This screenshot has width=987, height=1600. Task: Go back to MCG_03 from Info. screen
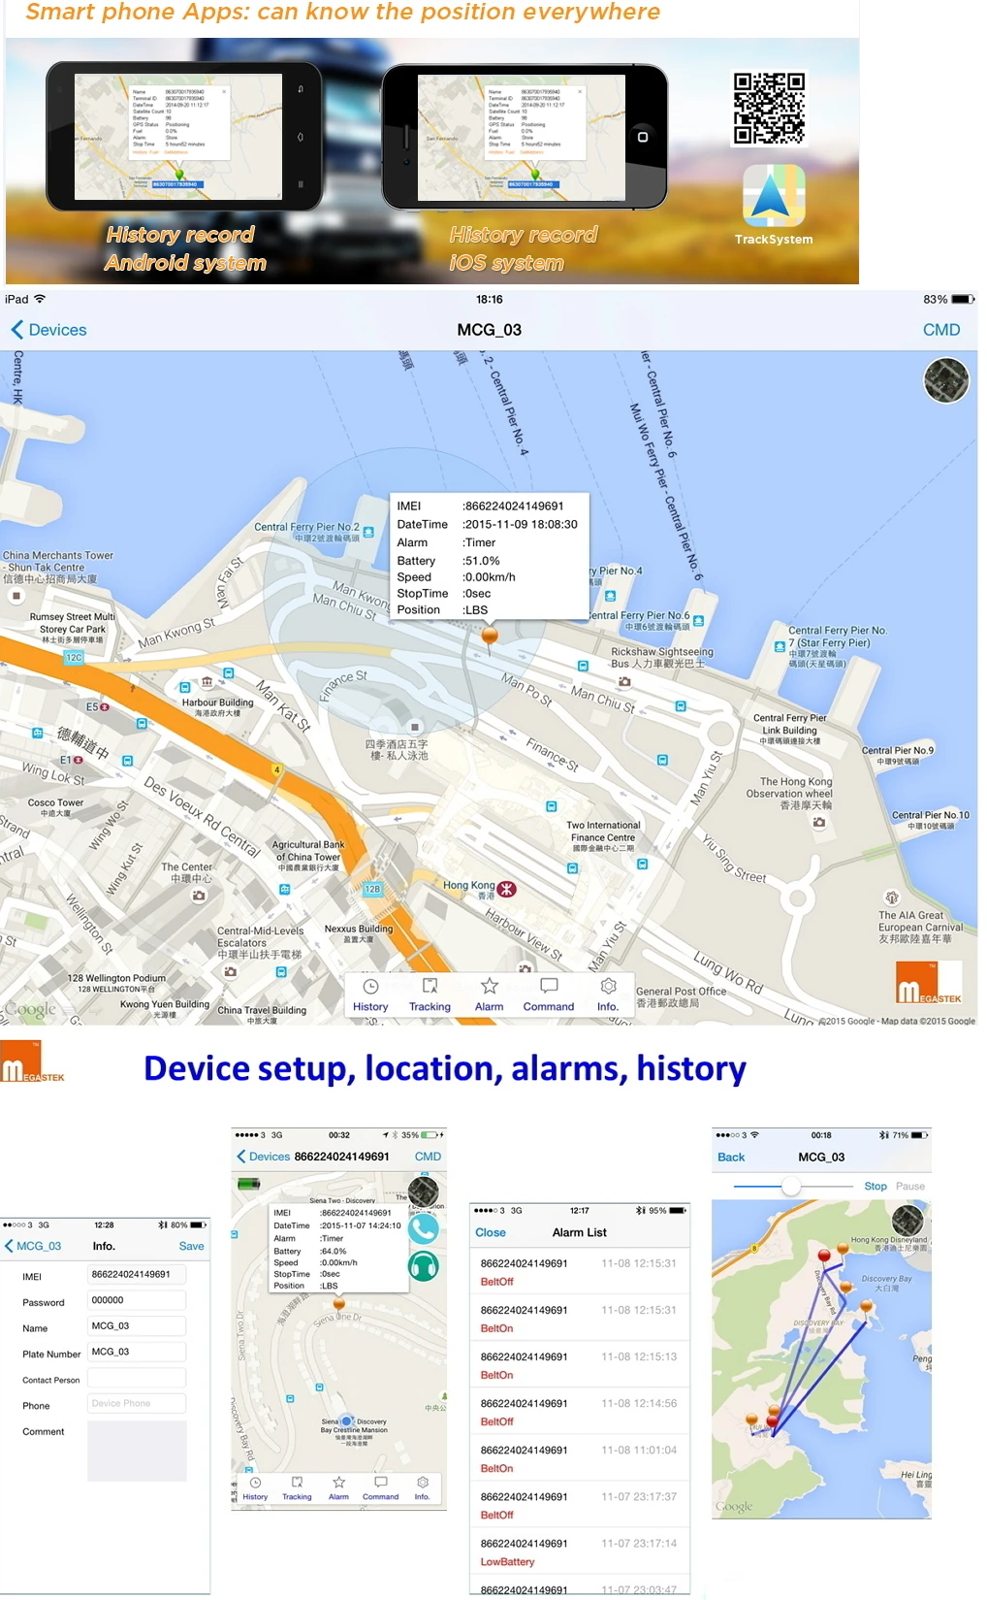[x=33, y=1246]
